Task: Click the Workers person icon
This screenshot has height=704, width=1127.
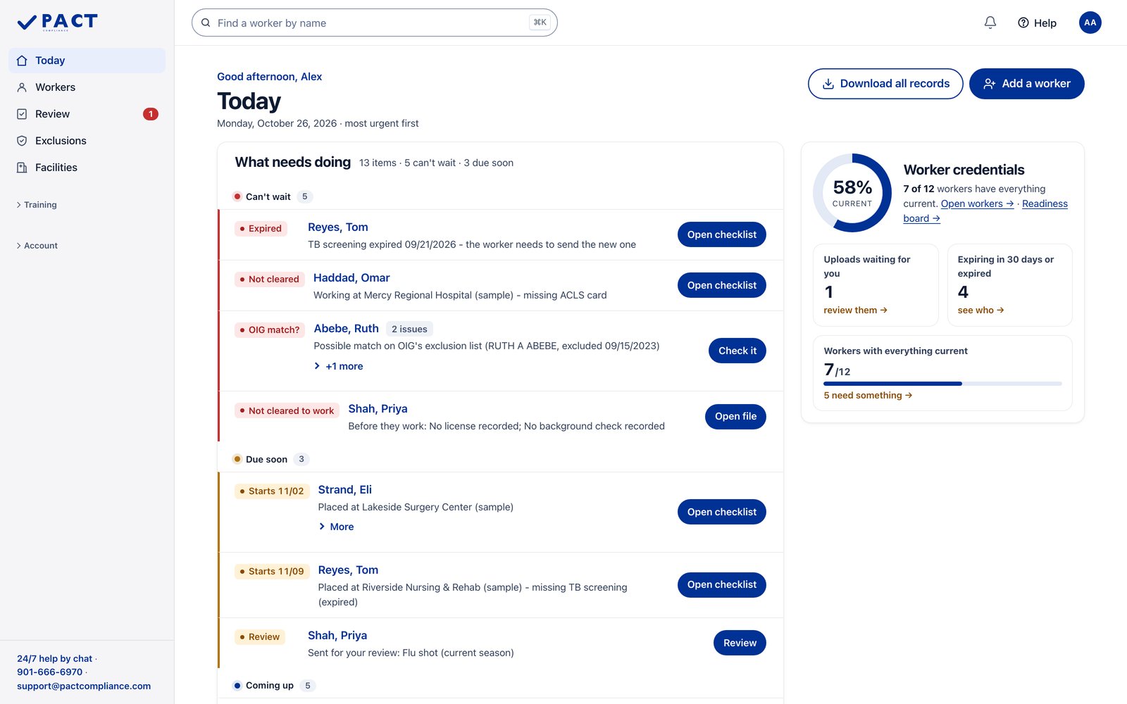Action: 22,87
